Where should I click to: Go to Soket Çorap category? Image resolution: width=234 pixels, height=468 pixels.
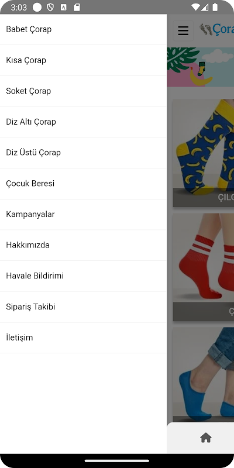coord(83,91)
